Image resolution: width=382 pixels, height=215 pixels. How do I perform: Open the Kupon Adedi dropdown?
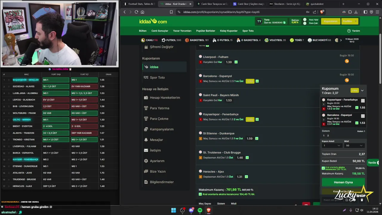(x=332, y=146)
